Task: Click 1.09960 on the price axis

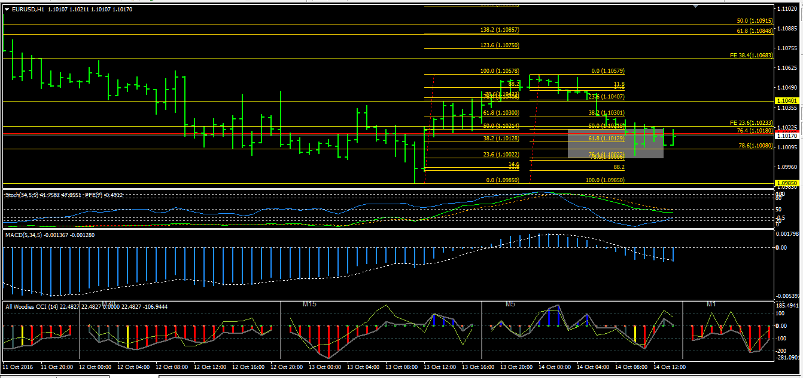Action: (787, 167)
